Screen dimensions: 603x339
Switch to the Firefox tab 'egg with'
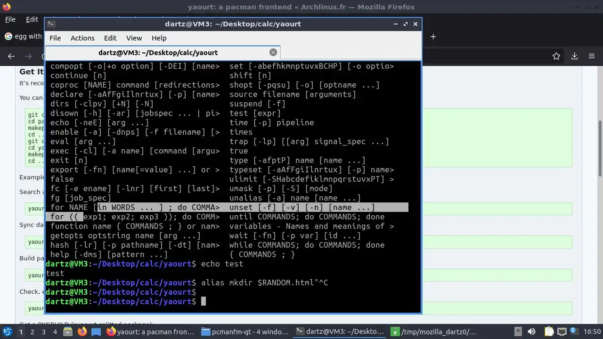coord(23,36)
